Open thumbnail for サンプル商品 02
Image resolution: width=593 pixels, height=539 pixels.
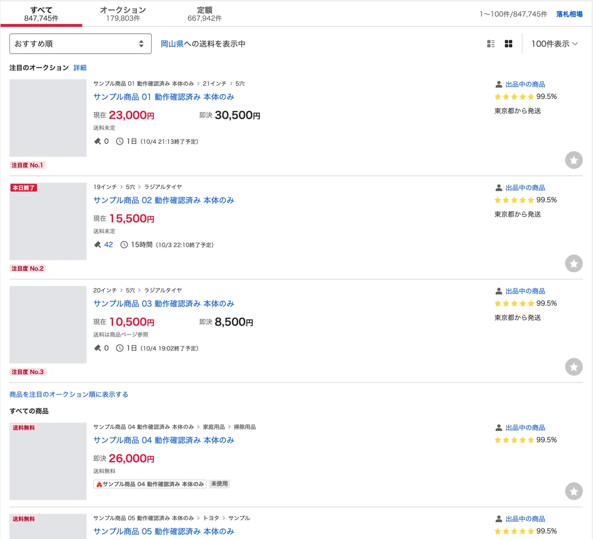(x=48, y=221)
